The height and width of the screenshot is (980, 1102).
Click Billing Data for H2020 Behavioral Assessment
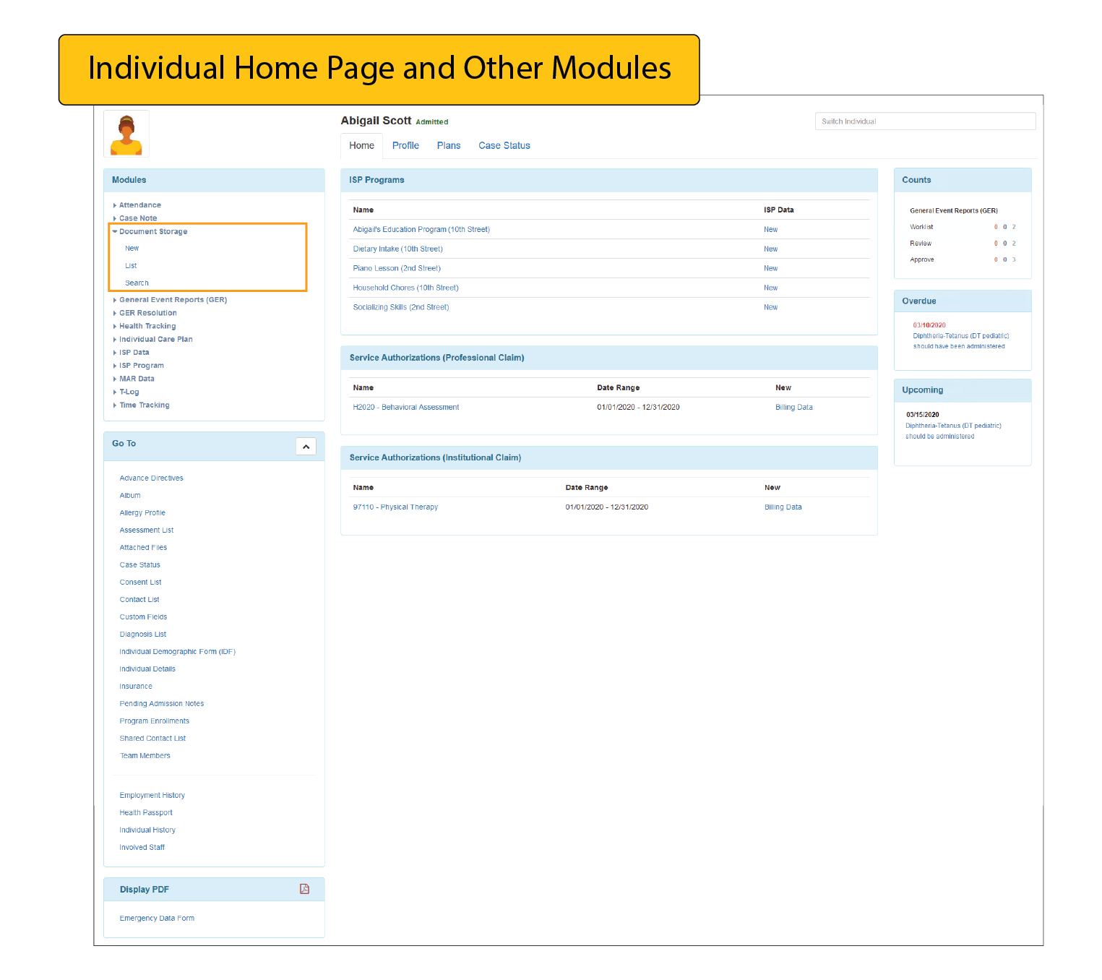pos(794,408)
